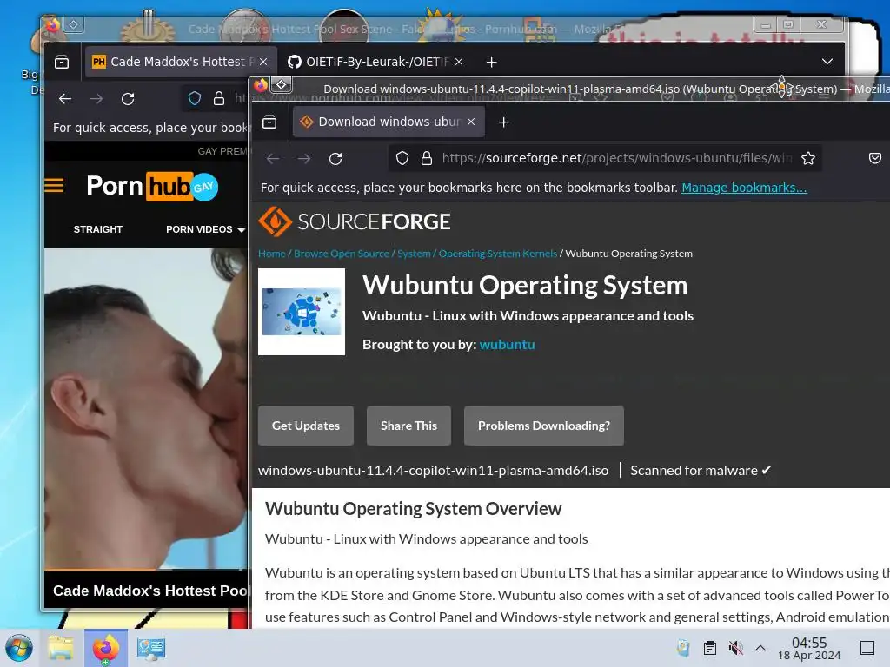
Task: Click the pin-on-all-desktops icon of SourceForge window
Action: click(282, 85)
